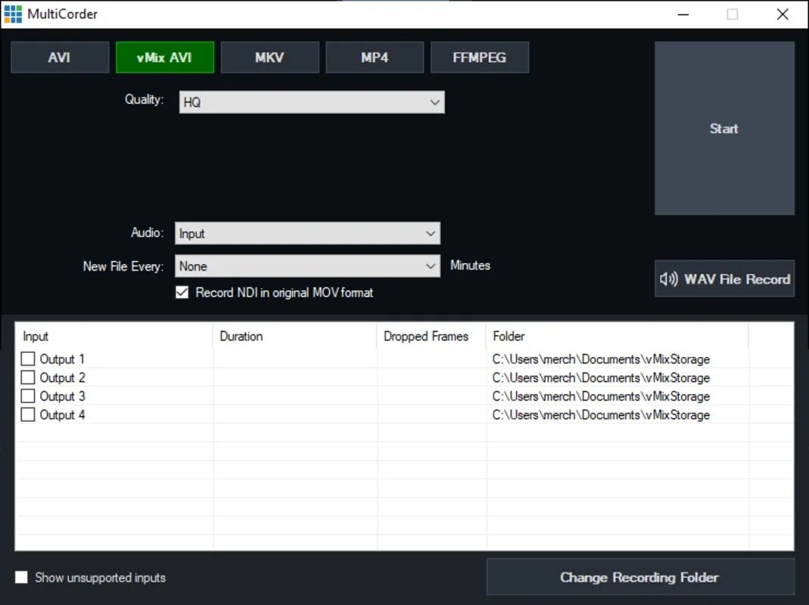Select folder path in Output 2 row
809x605 pixels.
coord(601,377)
